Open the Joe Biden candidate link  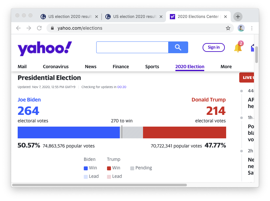(29, 100)
